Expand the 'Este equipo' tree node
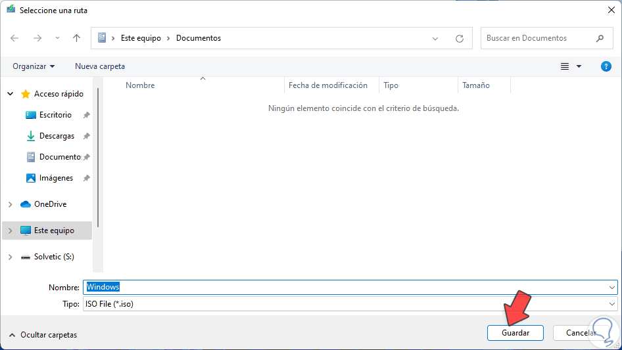Viewport: 622px width, 350px height. 11,230
